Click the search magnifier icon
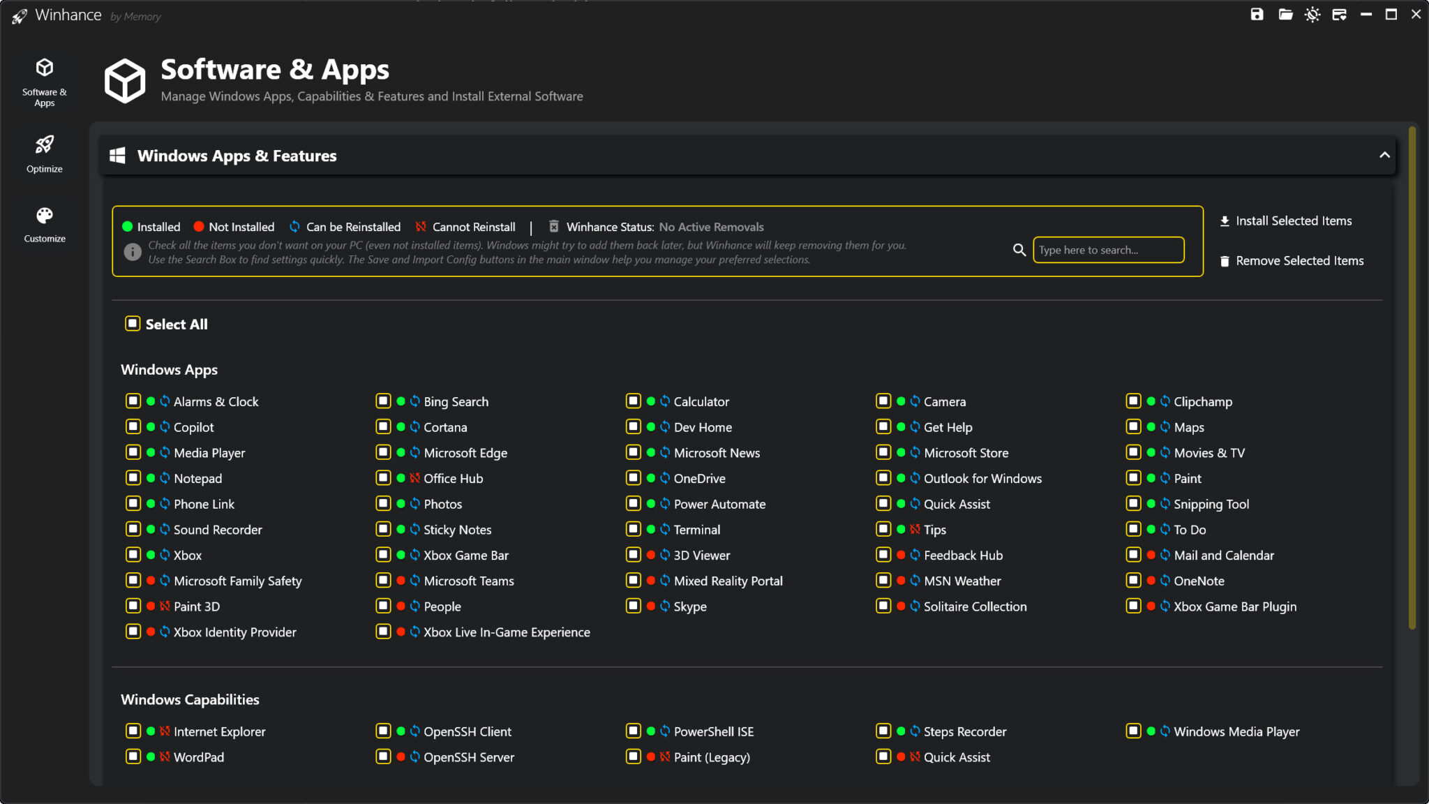Image resolution: width=1429 pixels, height=804 pixels. [1019, 250]
